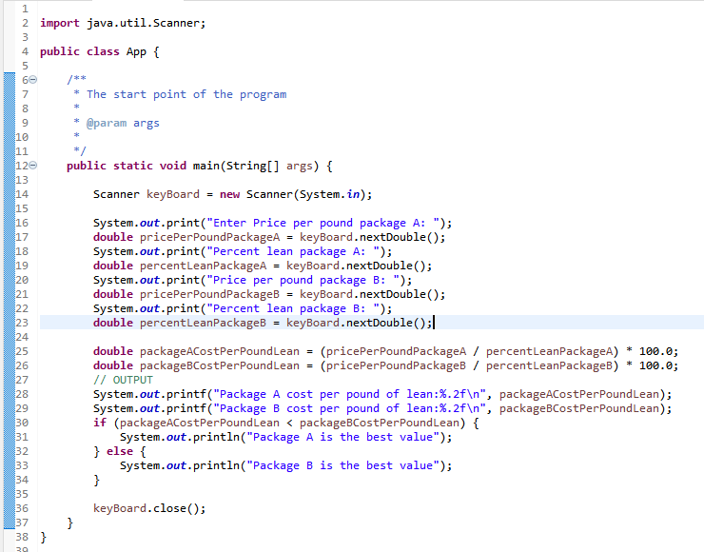Viewport: 704px width, 552px height.
Task: Place cursor on the import java.util.Scanner line
Action: click(122, 23)
